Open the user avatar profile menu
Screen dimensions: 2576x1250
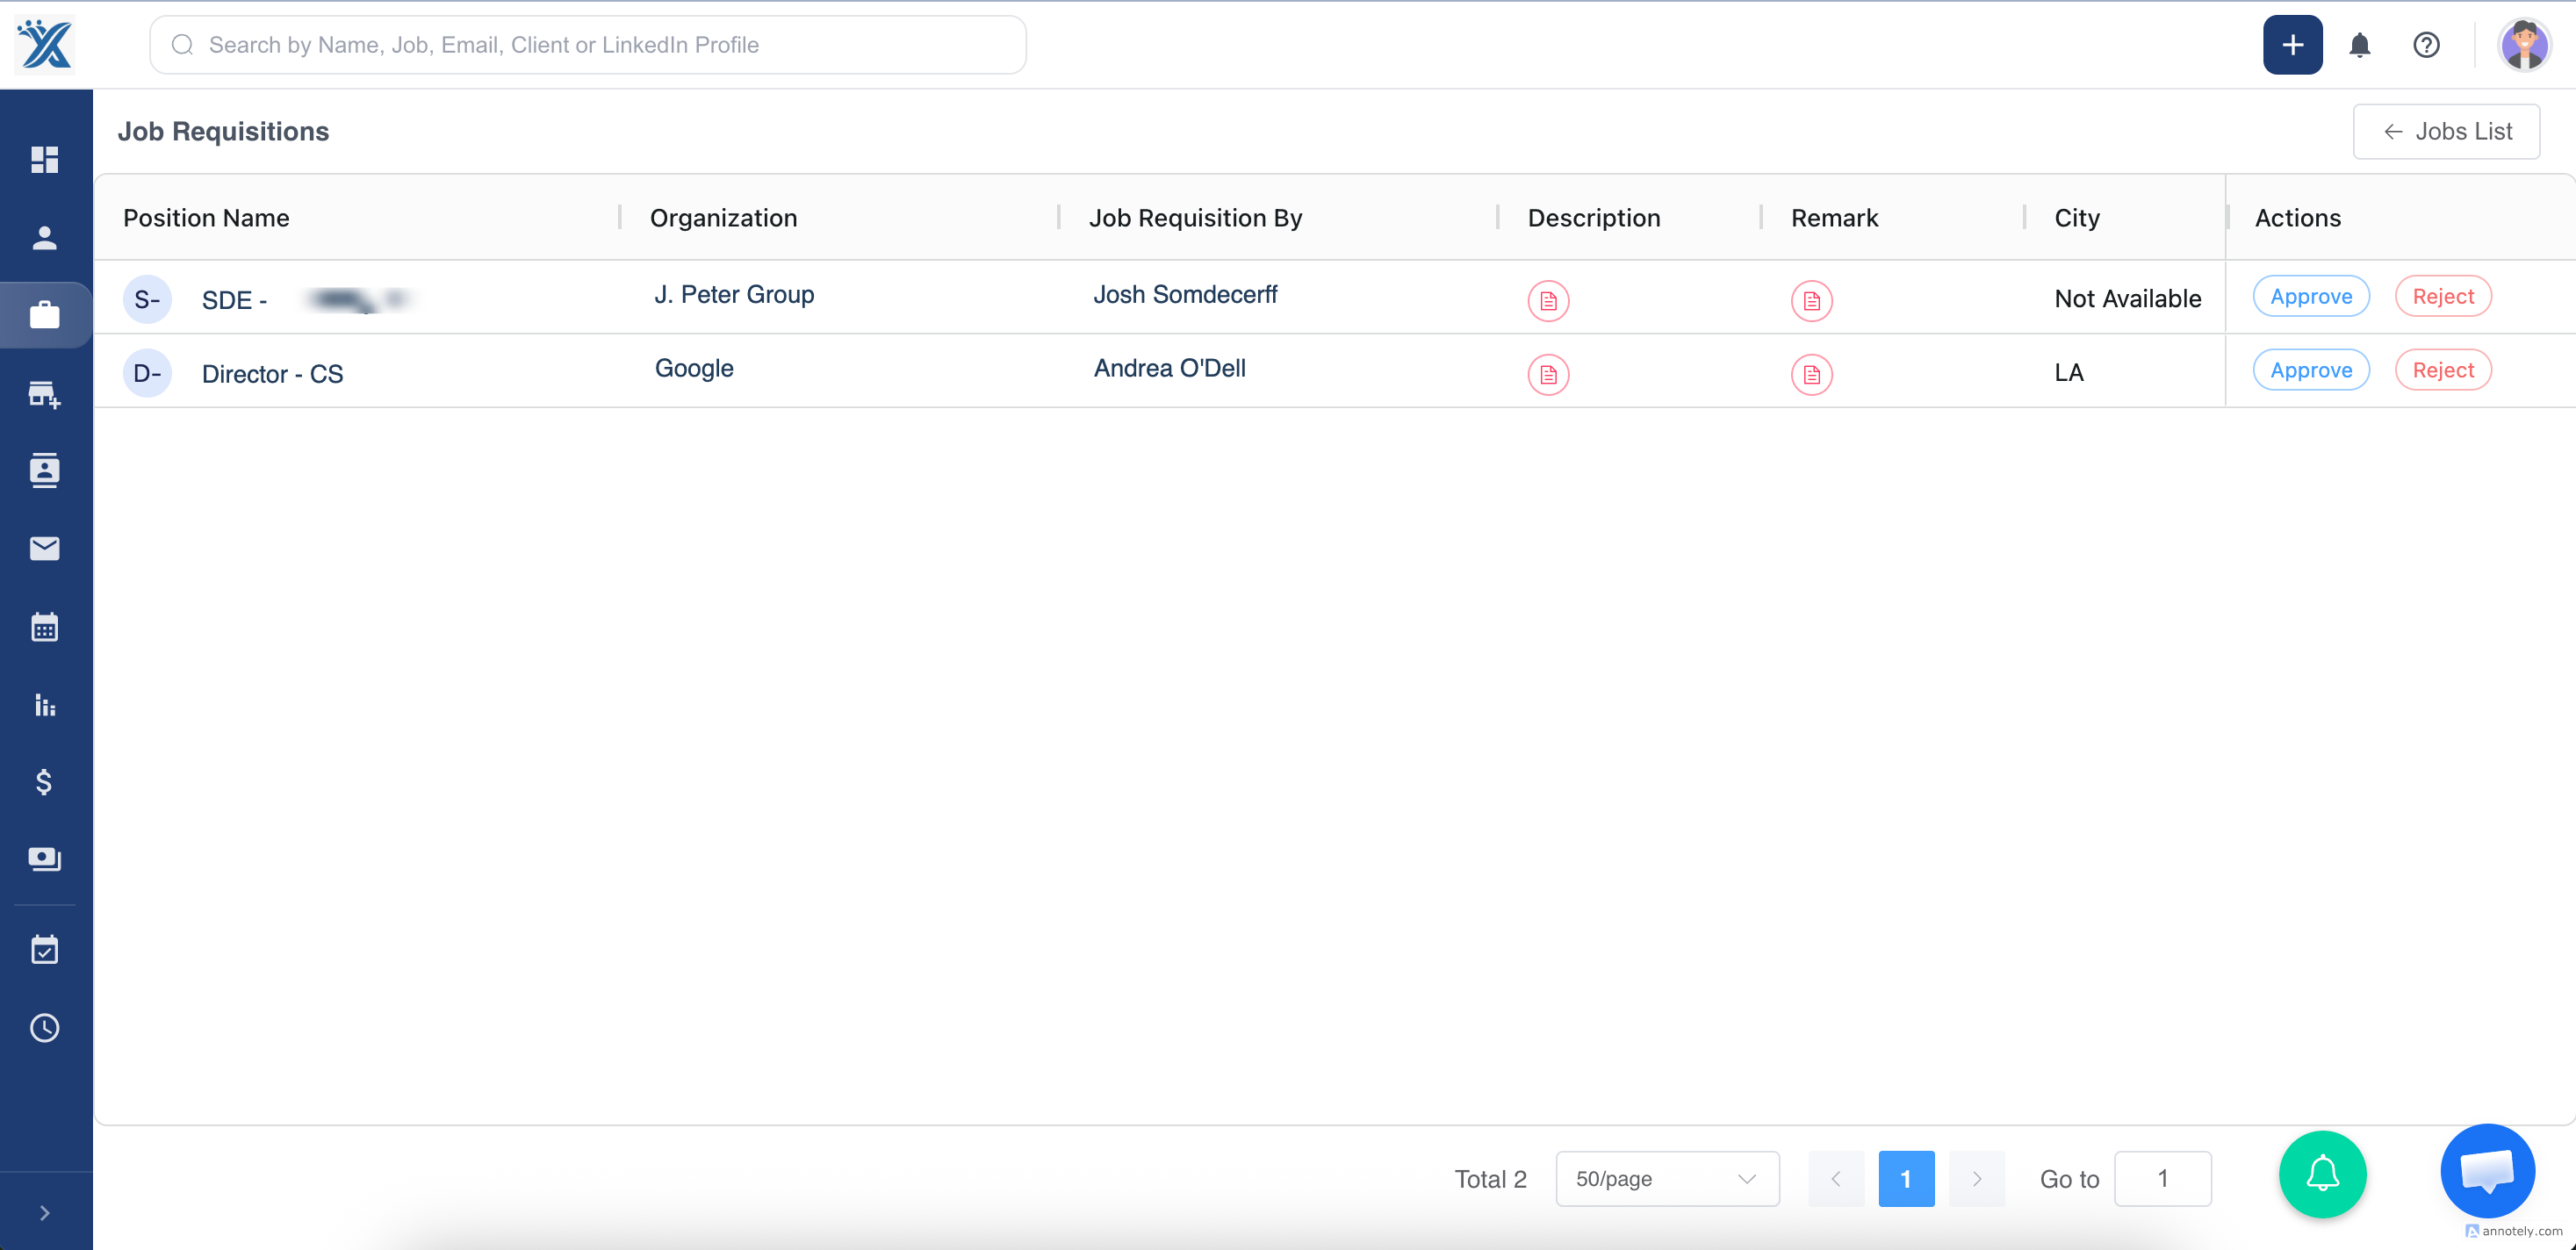tap(2524, 45)
